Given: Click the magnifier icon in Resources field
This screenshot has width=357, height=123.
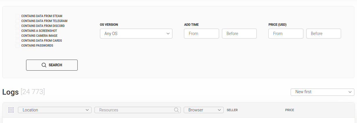Looking at the screenshot, I should coord(176,110).
